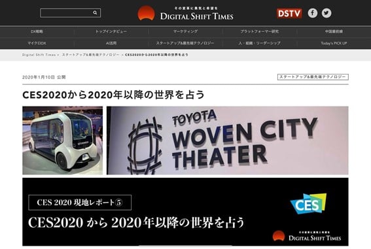371x249 pixels.
Task: Click the rising sun site logo
Action: pyautogui.click(x=146, y=13)
